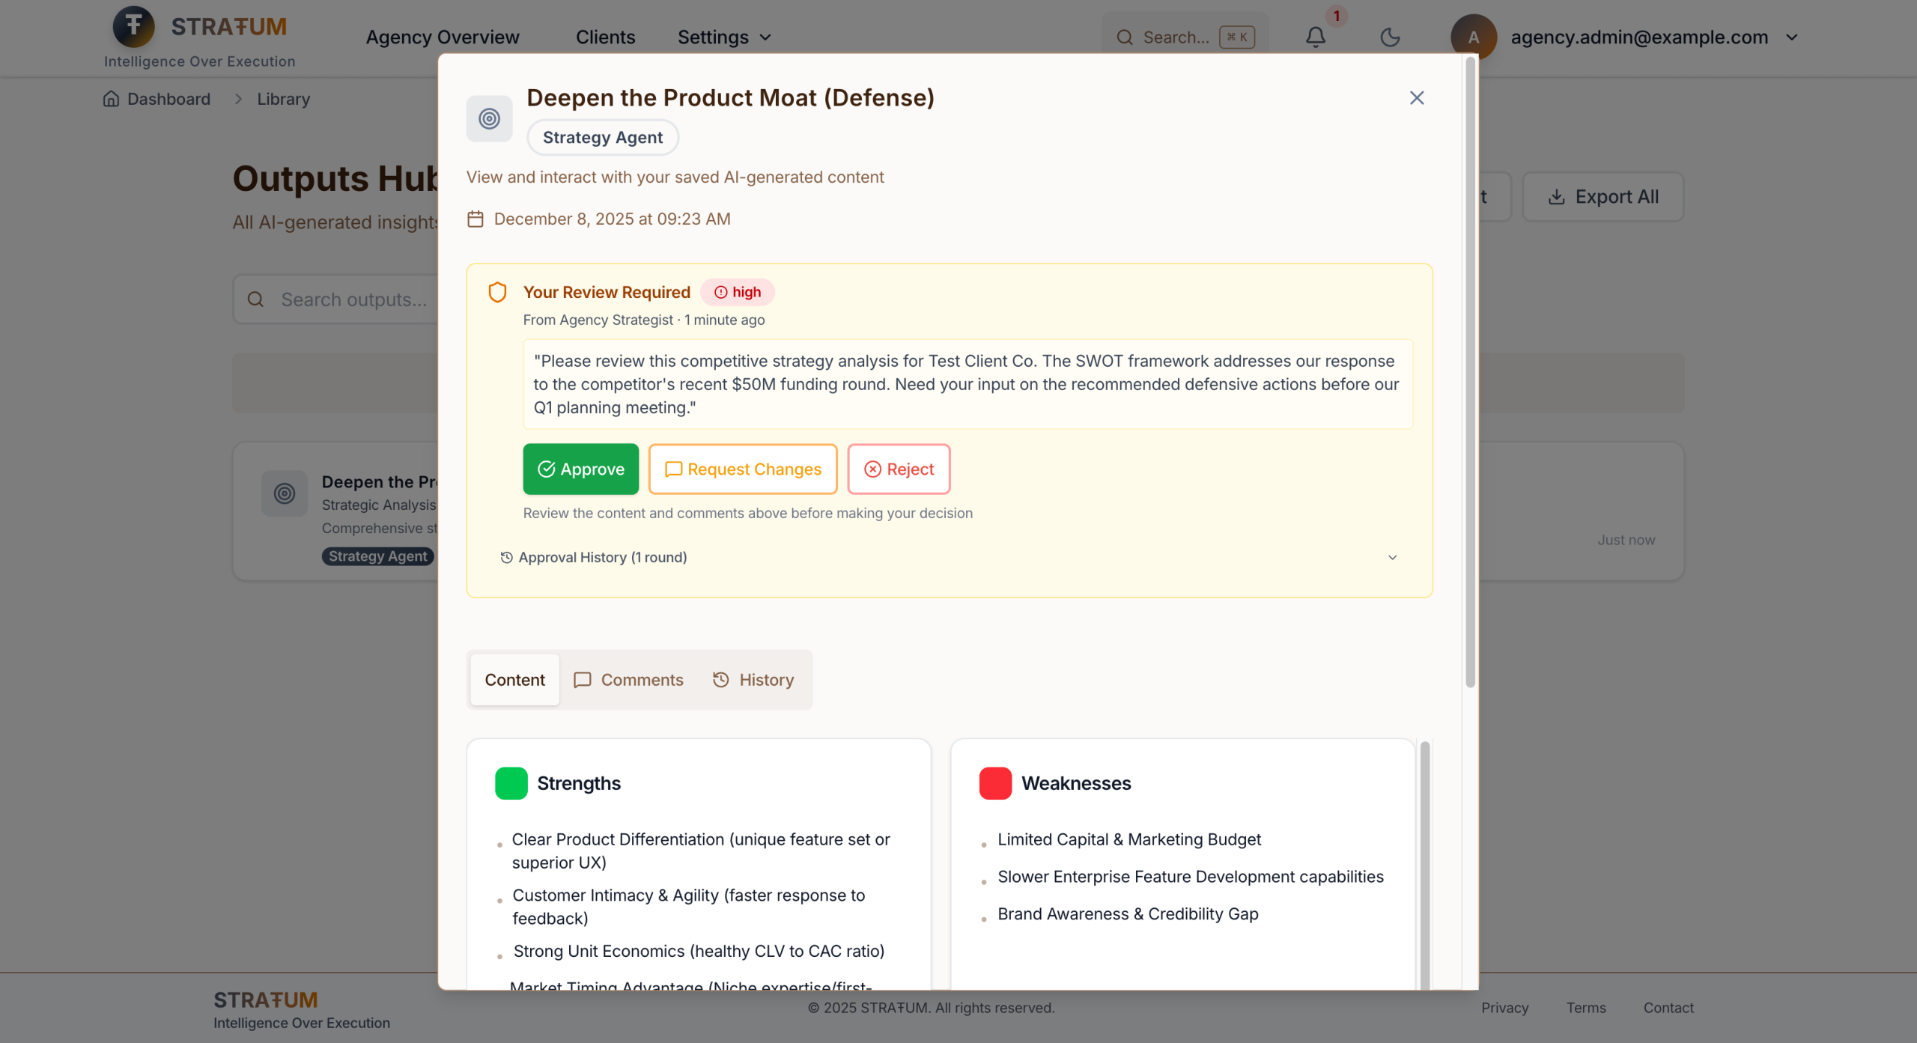Reject the review request
The height and width of the screenshot is (1043, 1917).
tap(898, 469)
